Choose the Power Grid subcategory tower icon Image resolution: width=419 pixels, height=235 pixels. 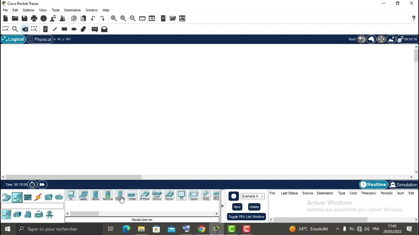click(49, 214)
